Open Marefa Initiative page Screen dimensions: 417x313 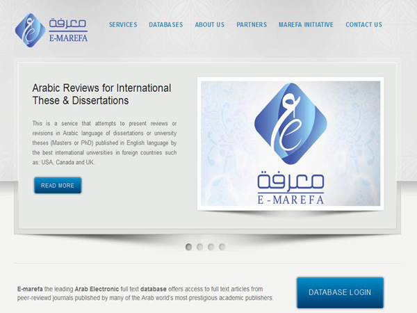[x=306, y=25]
